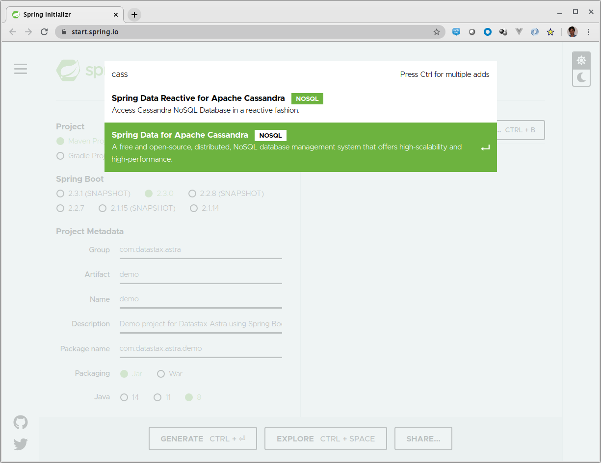Click the Spring logo in the header
The height and width of the screenshot is (463, 601).
click(x=79, y=70)
